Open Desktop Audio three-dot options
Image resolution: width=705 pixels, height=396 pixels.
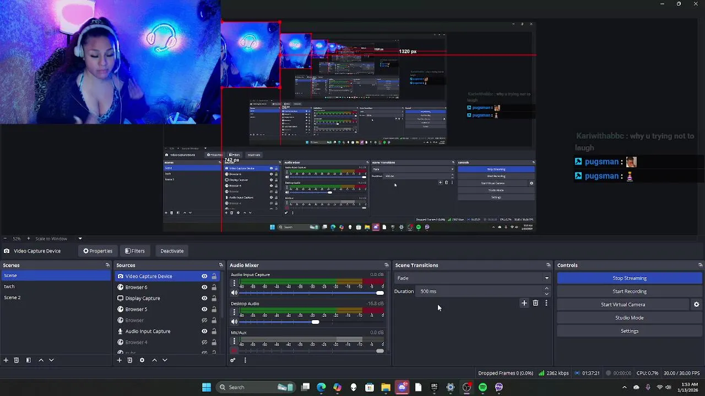coord(234,312)
